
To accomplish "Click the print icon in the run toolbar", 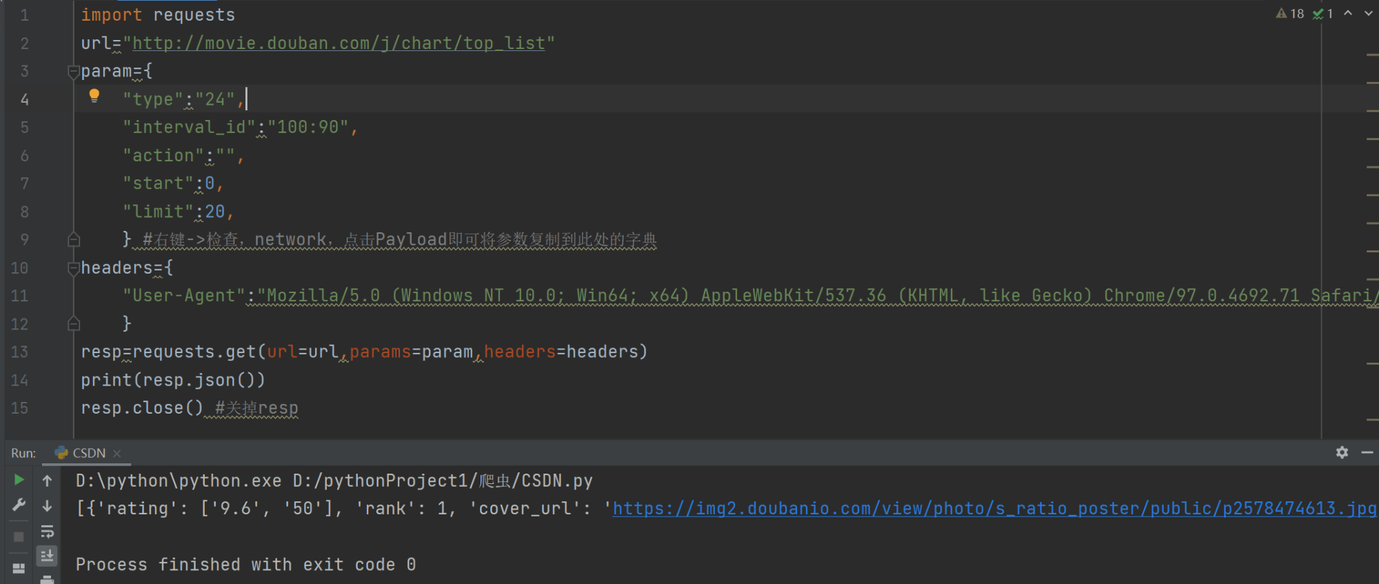I will [47, 579].
